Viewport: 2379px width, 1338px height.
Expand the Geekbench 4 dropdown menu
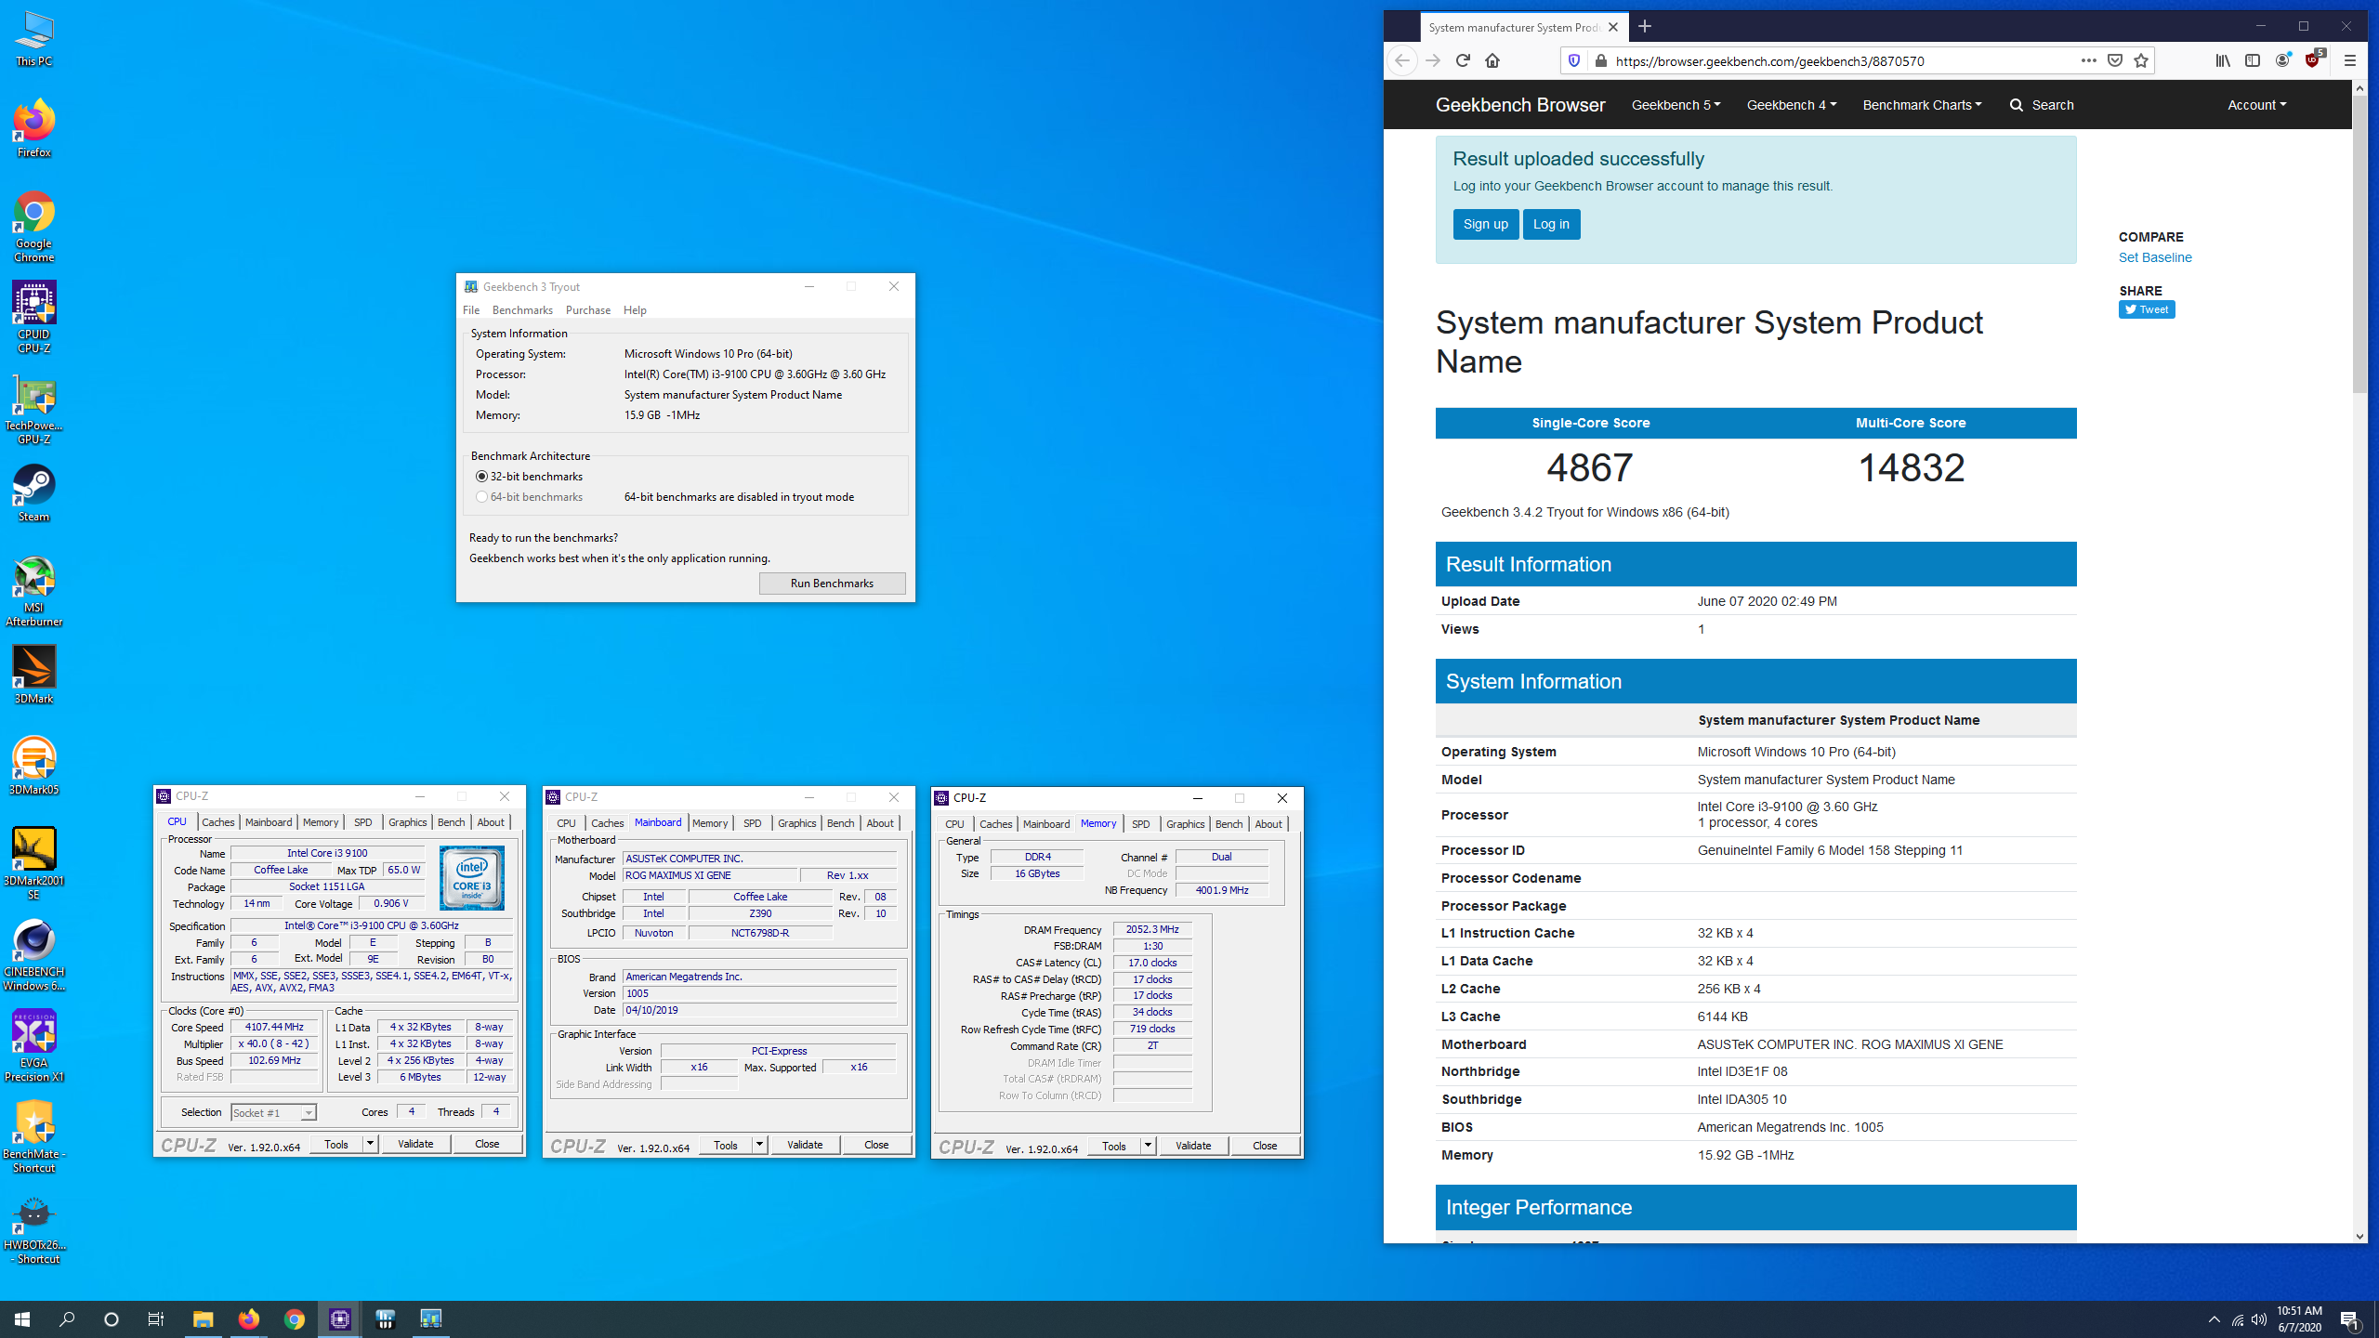1791,105
